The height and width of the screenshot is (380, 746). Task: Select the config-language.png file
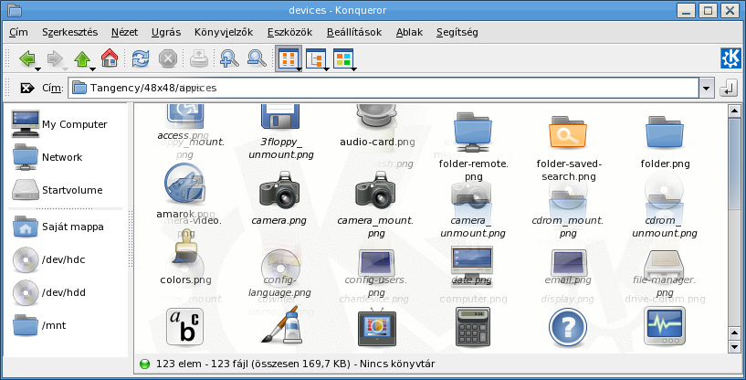point(279,286)
